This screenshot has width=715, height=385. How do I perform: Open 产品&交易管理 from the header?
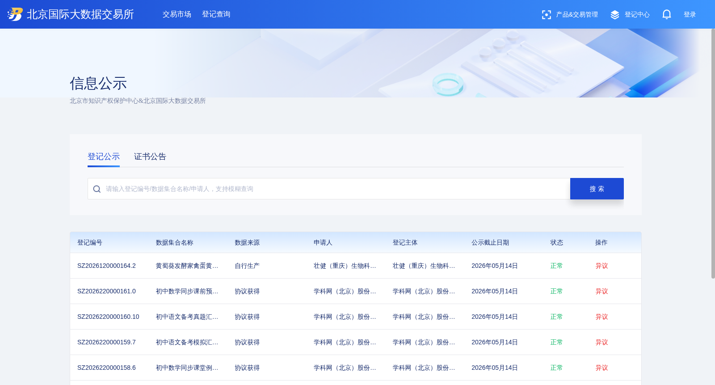pyautogui.click(x=570, y=15)
